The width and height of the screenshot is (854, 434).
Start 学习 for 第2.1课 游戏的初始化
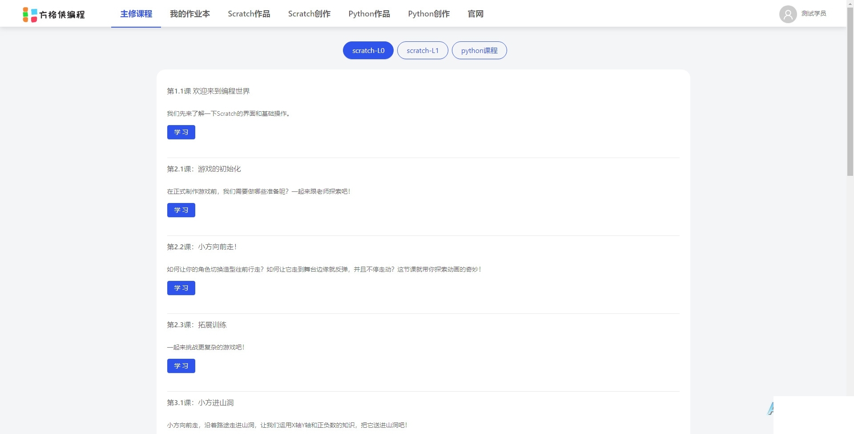pyautogui.click(x=181, y=210)
